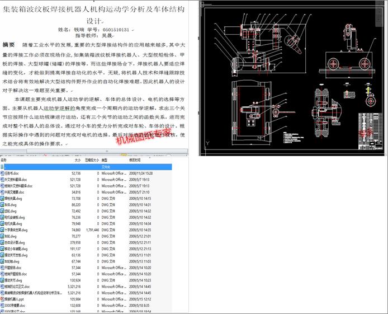This screenshot has height=314, width=388.
Task: Click the parent folder icon in highlighted row
Action: [x=2, y=167]
